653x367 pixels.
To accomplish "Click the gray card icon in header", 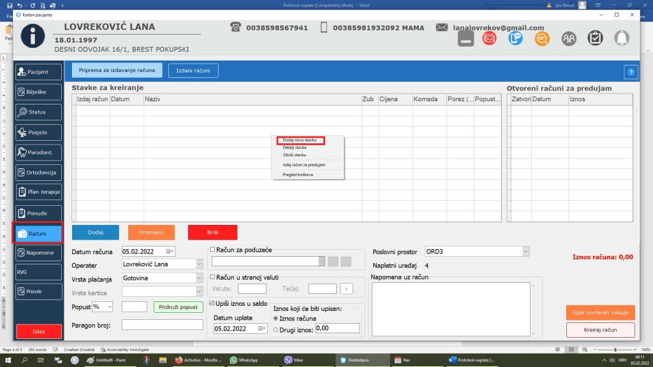I will (466, 39).
